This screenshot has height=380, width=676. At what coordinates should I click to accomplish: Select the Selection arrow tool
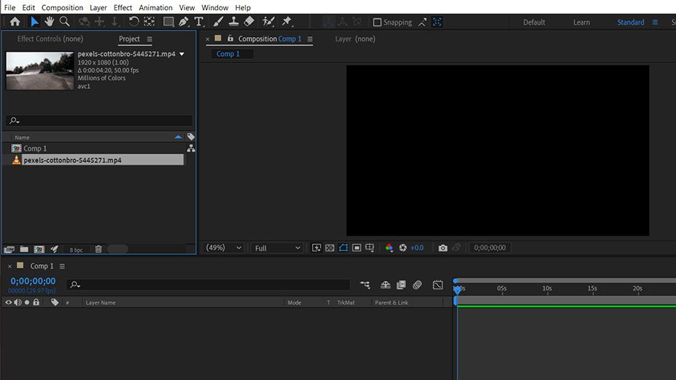[x=34, y=22]
